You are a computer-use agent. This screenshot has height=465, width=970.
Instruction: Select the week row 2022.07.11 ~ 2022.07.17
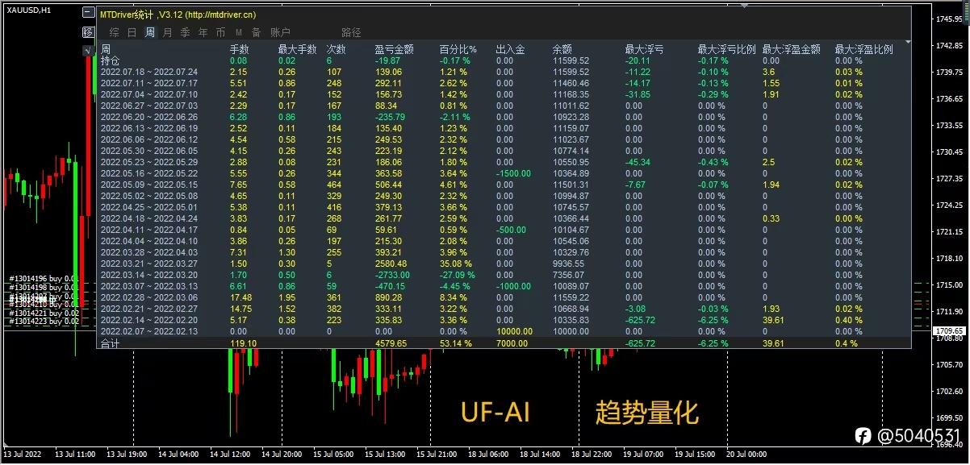point(148,83)
